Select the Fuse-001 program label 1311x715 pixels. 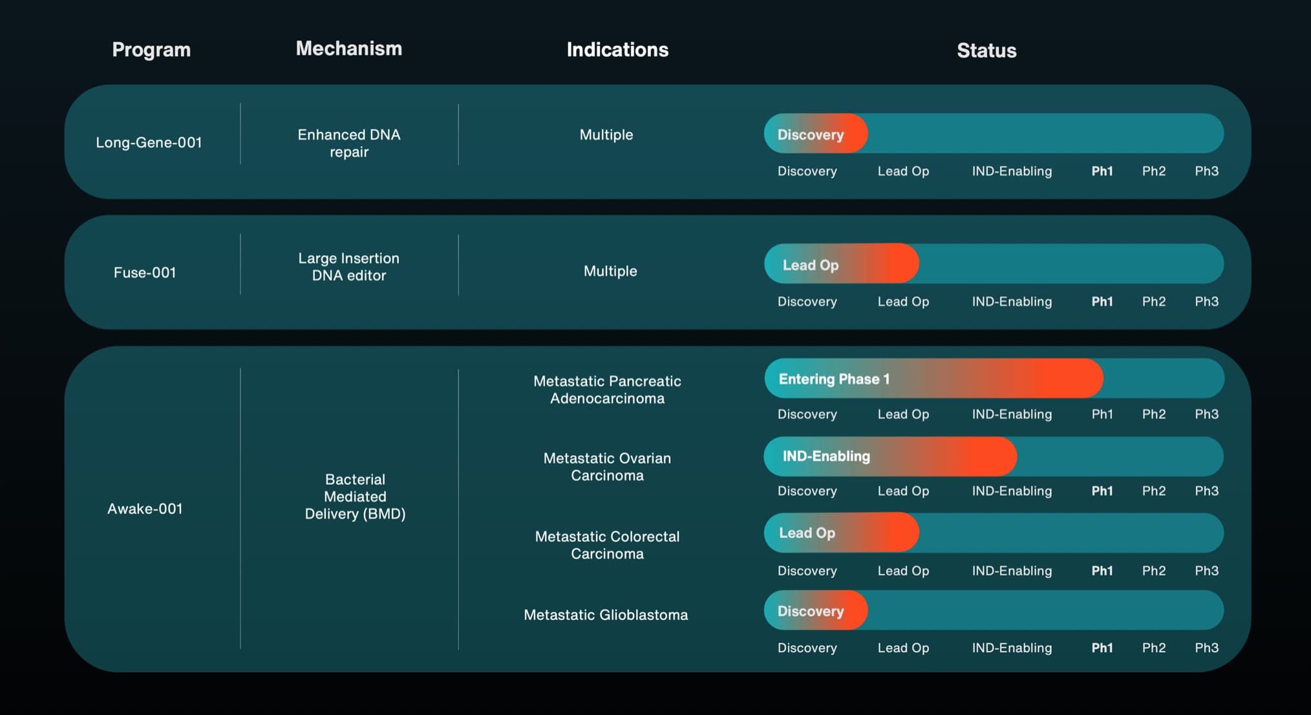point(145,273)
